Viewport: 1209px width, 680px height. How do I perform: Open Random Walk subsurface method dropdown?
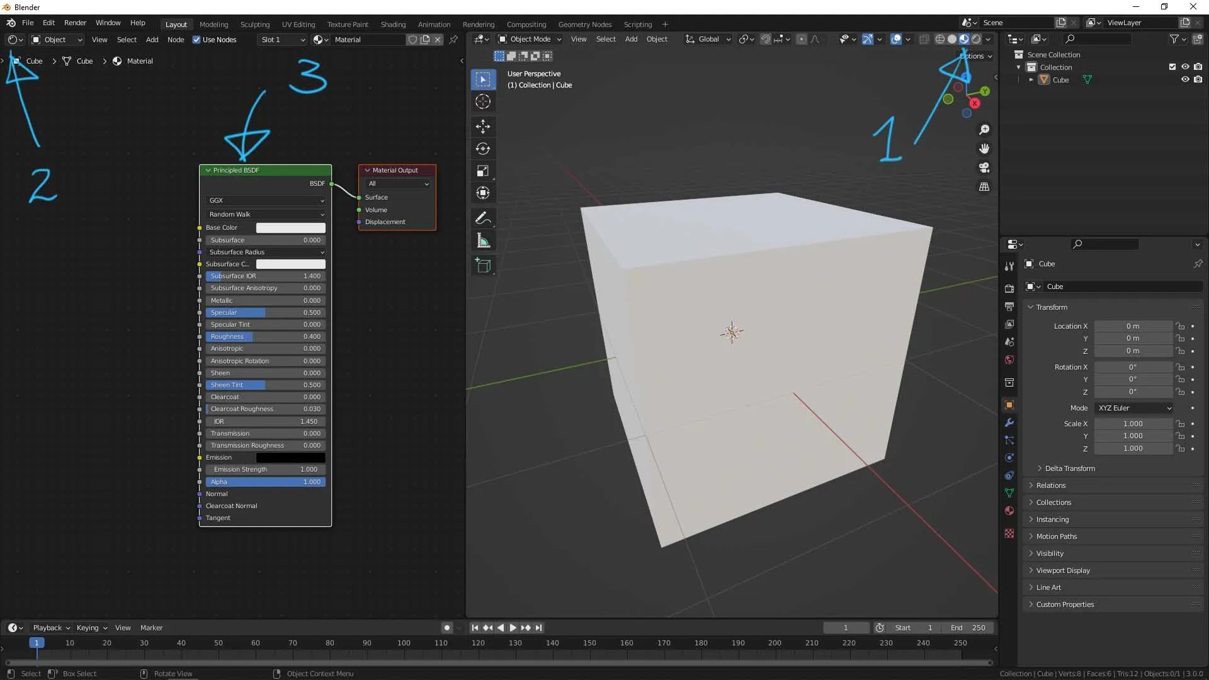click(x=266, y=214)
